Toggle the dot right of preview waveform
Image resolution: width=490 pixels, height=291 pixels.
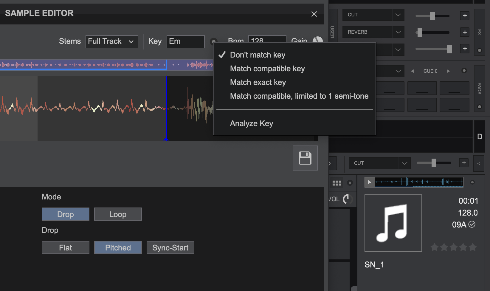(472, 182)
